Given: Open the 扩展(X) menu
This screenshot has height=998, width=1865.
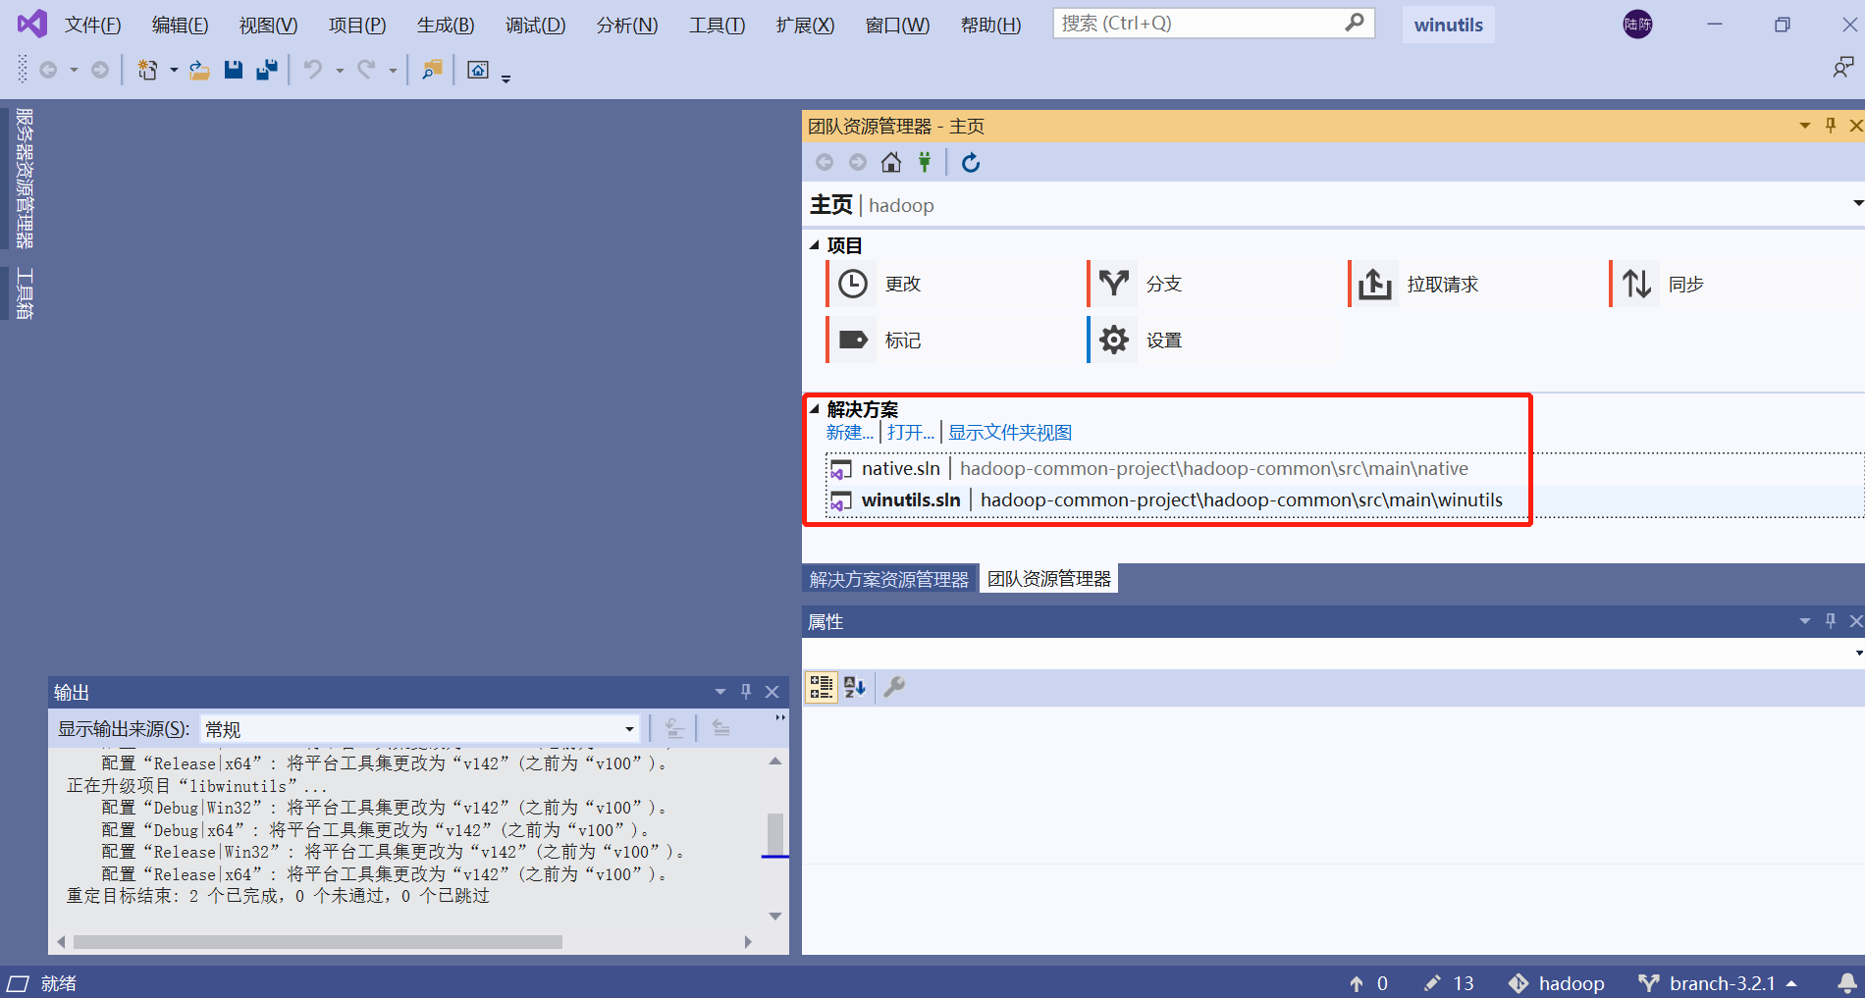Looking at the screenshot, I should tap(805, 26).
